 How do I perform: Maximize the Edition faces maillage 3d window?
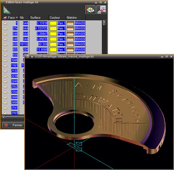tap(100, 2)
